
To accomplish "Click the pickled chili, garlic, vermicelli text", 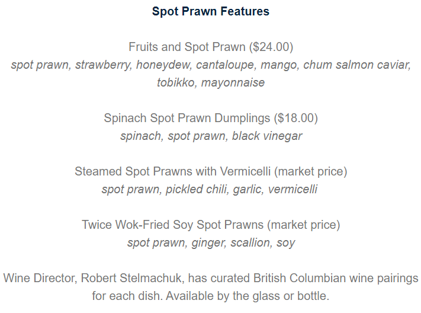I will click(242, 189).
